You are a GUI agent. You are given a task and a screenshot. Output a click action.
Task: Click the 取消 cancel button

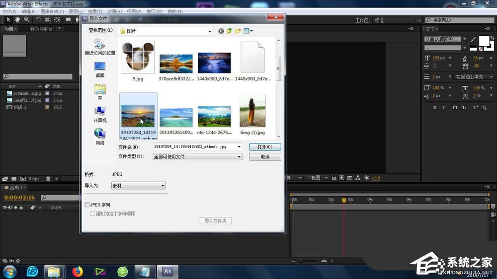pos(265,157)
